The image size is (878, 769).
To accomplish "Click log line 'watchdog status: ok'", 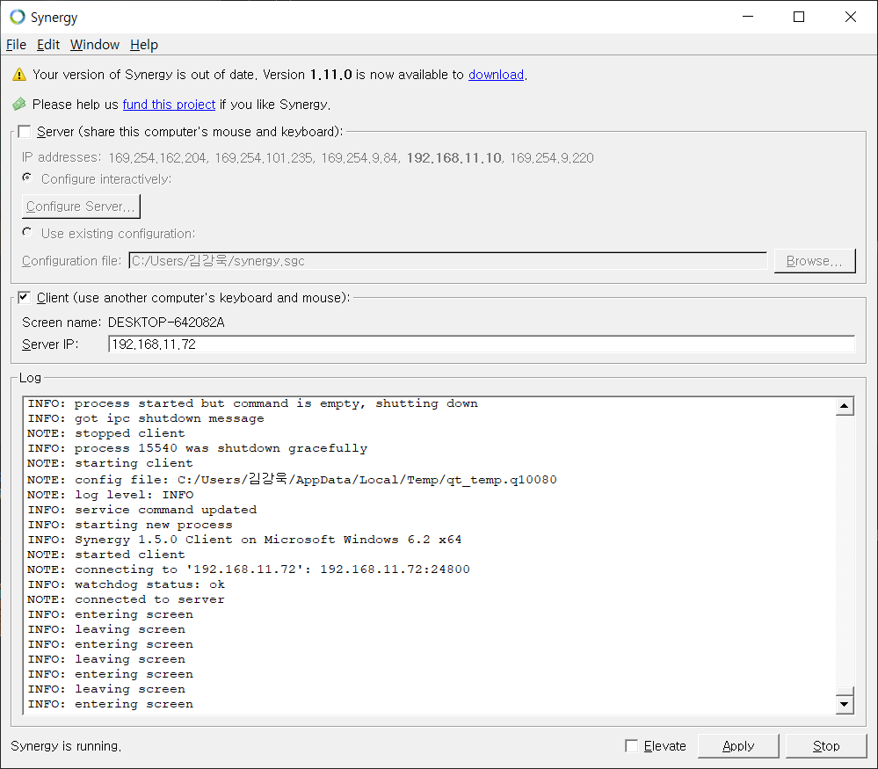I will (126, 584).
